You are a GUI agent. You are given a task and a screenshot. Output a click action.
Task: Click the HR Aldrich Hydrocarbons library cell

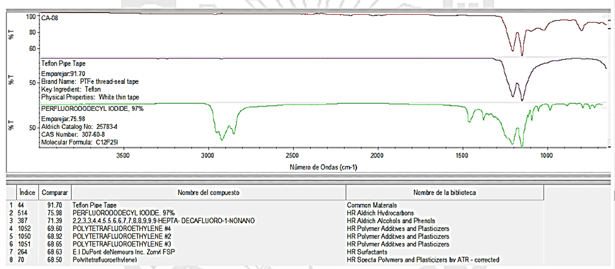tap(382, 212)
